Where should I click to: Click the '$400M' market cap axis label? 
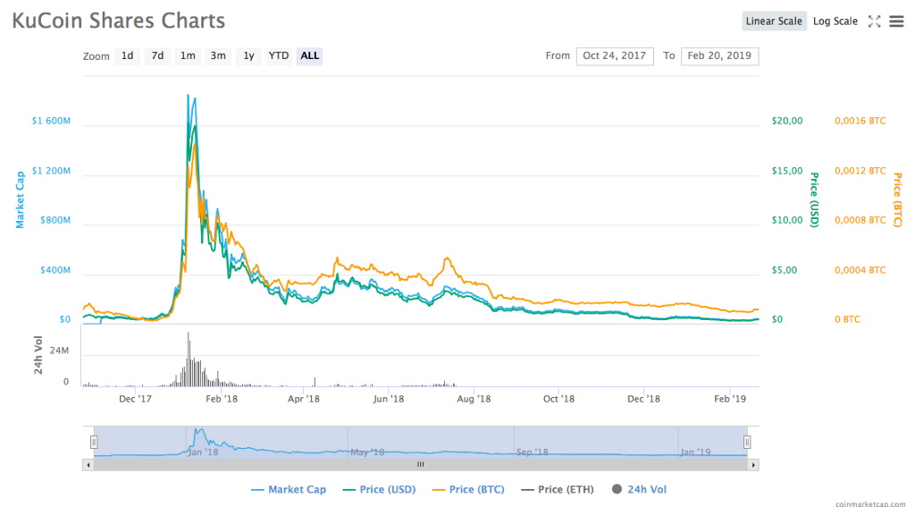55,270
